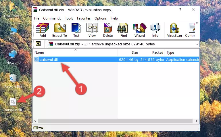Screen dimensions: 221x137
Task: Open the Tools menu
Action: pos(69,18)
